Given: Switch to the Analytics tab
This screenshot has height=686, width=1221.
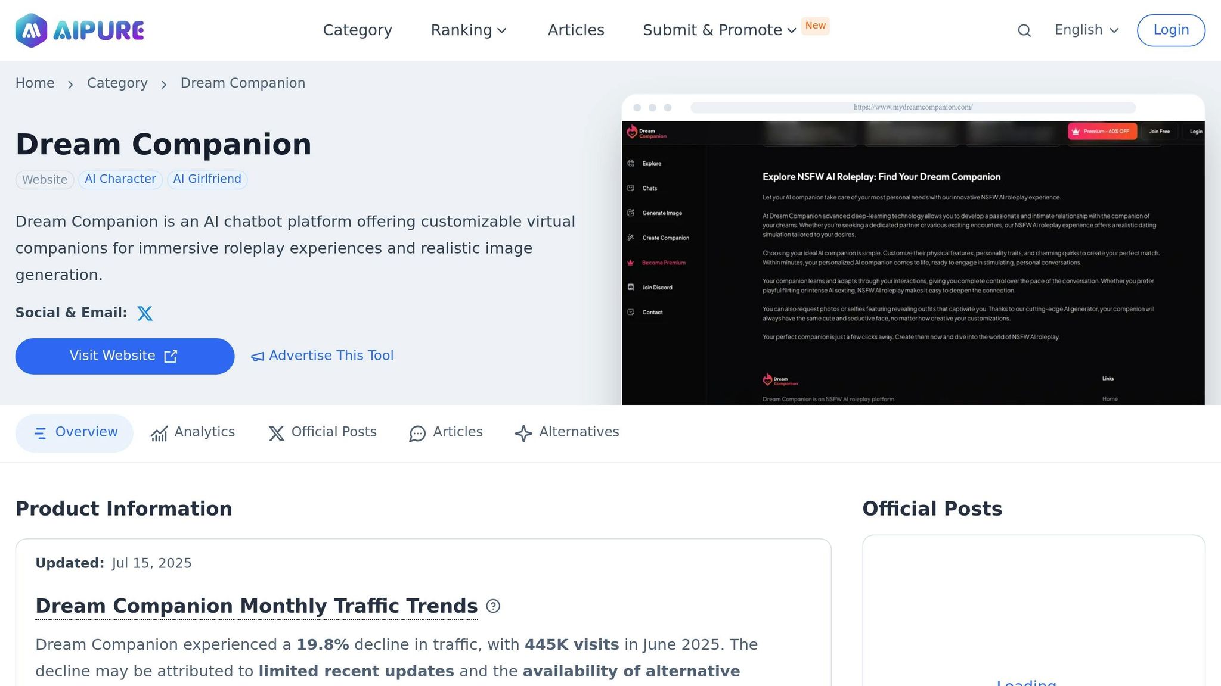Looking at the screenshot, I should (193, 433).
